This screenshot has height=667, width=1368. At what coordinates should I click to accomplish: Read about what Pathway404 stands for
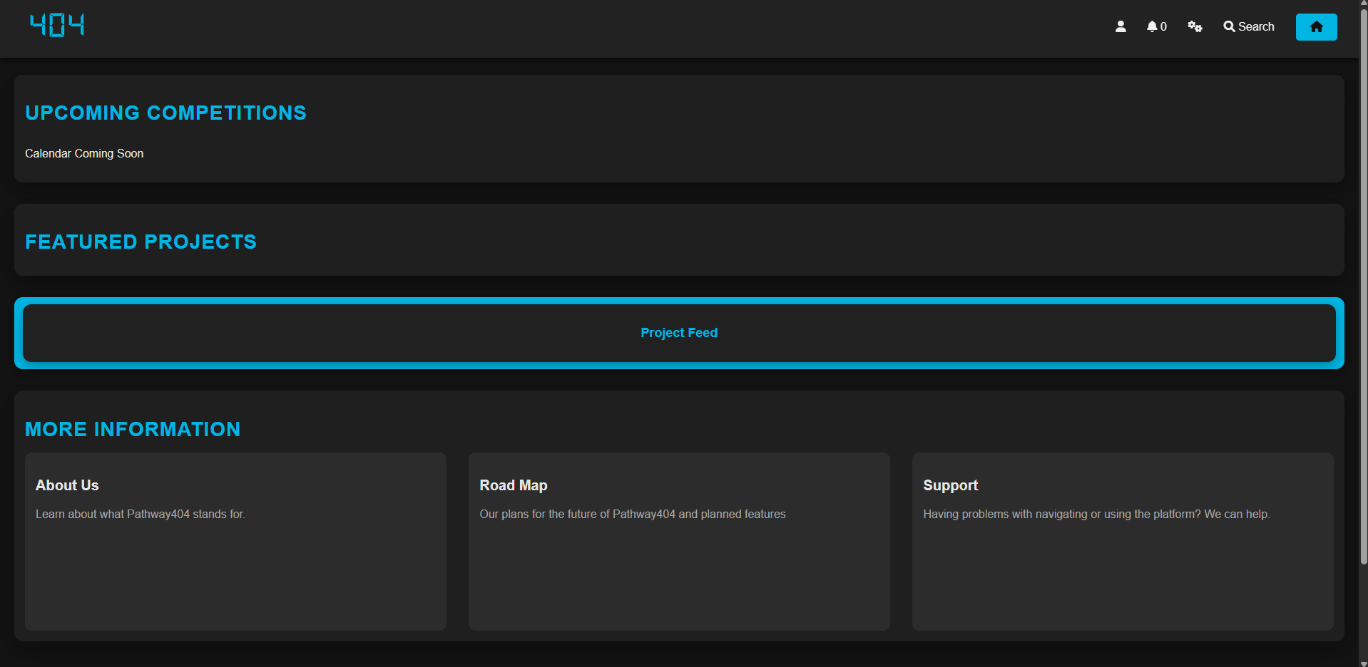point(141,514)
